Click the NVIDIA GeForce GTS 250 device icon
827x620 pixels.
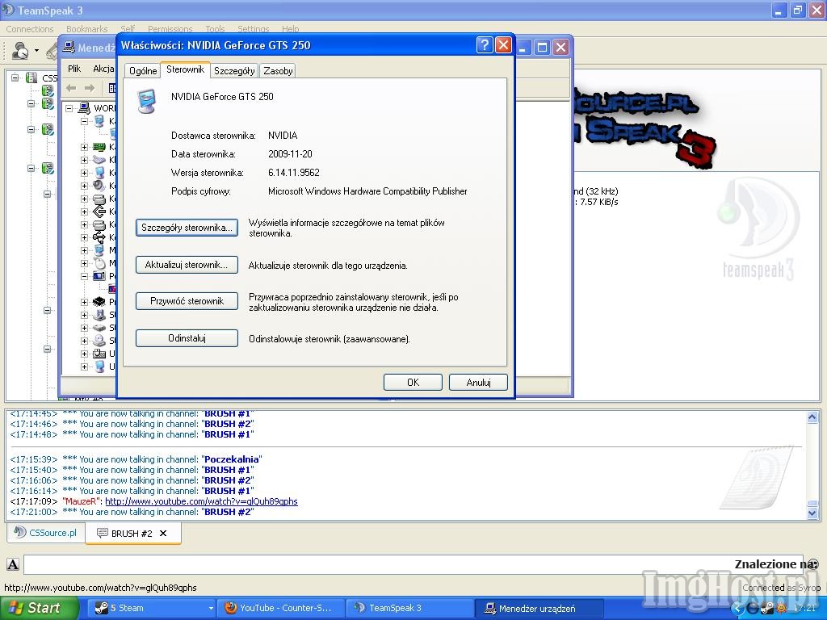coord(147,101)
